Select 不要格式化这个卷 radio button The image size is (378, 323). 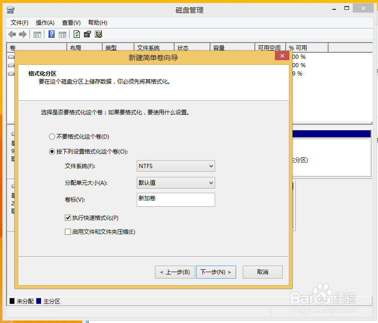point(52,136)
